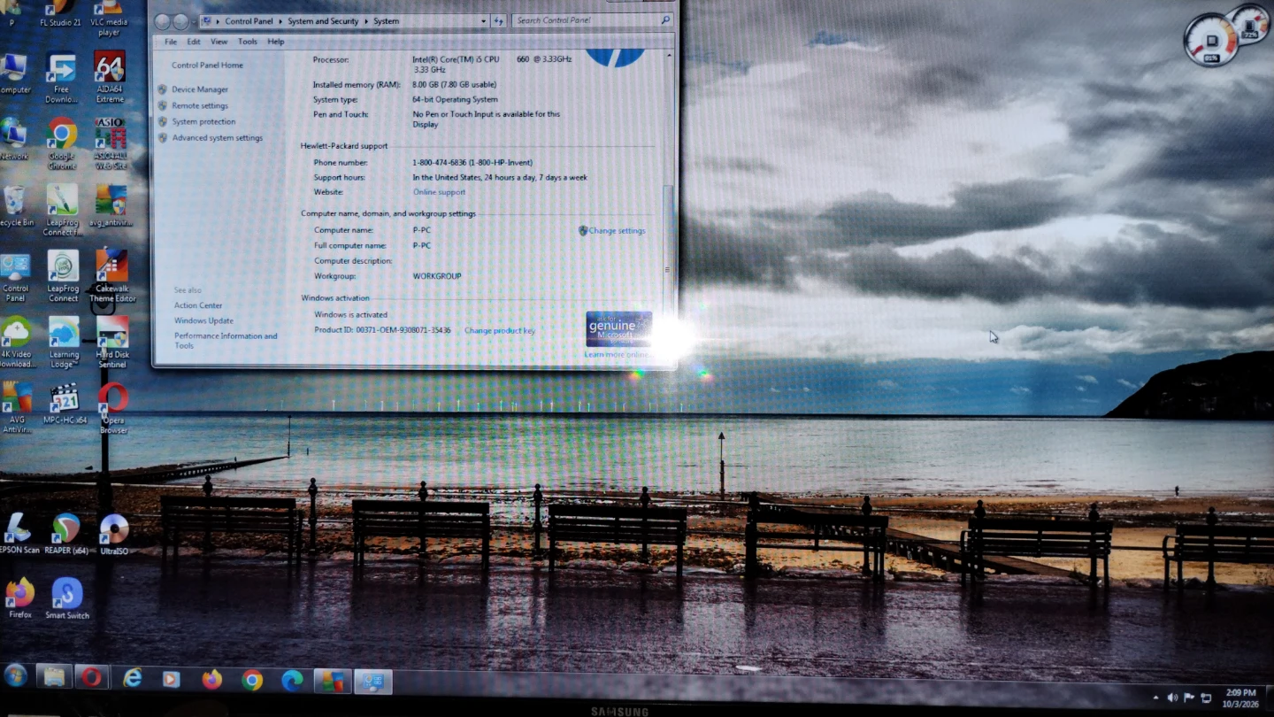
Task: Launch VLC media player from desktop
Action: click(x=110, y=18)
